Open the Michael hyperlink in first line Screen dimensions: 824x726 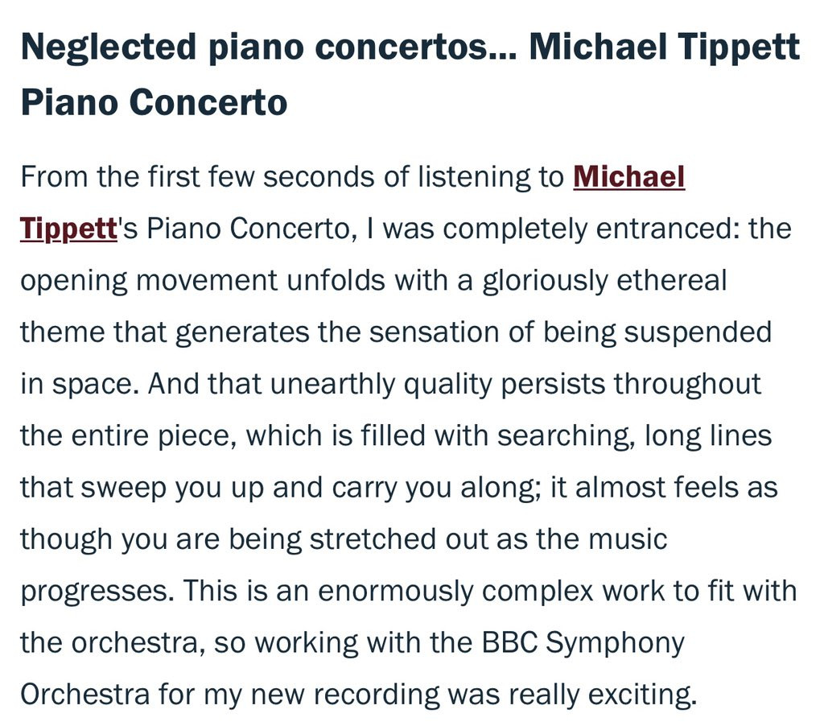pyautogui.click(x=628, y=176)
